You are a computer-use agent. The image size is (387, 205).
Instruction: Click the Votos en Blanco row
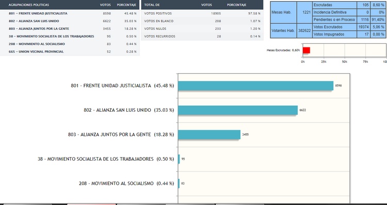(202, 21)
